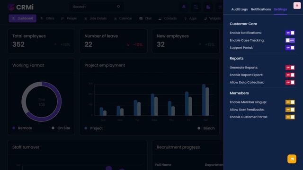This screenshot has width=303, height=170.
Task: Click the orange arrow button in settings panel
Action: [292, 159]
